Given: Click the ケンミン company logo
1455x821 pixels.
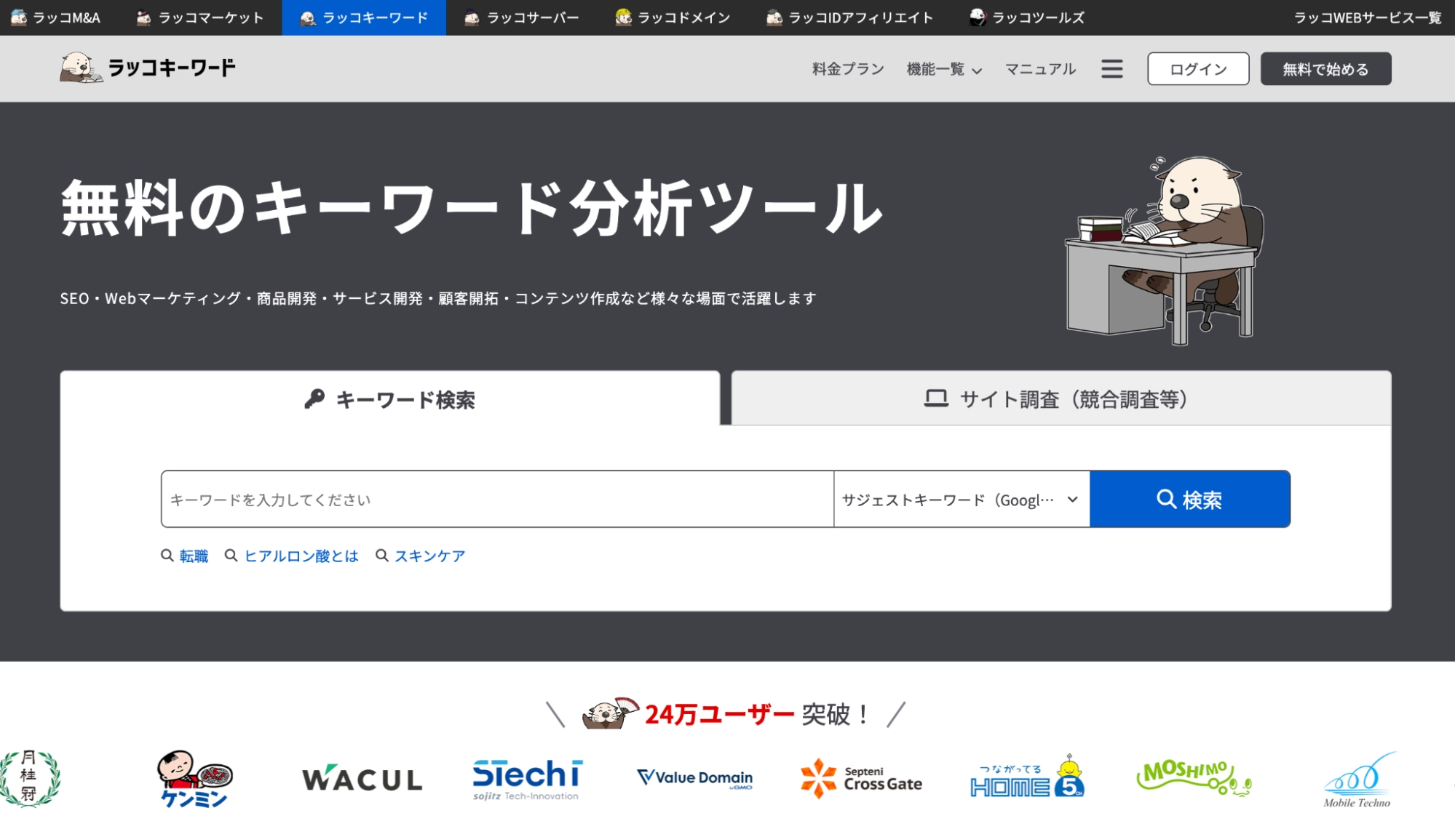Looking at the screenshot, I should pyautogui.click(x=194, y=779).
